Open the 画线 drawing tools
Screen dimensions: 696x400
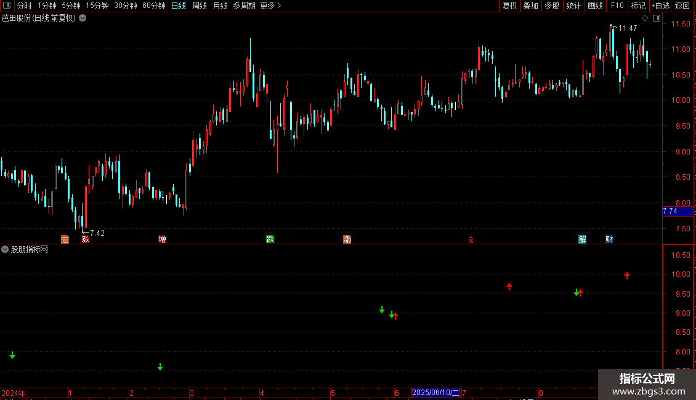tap(595, 6)
